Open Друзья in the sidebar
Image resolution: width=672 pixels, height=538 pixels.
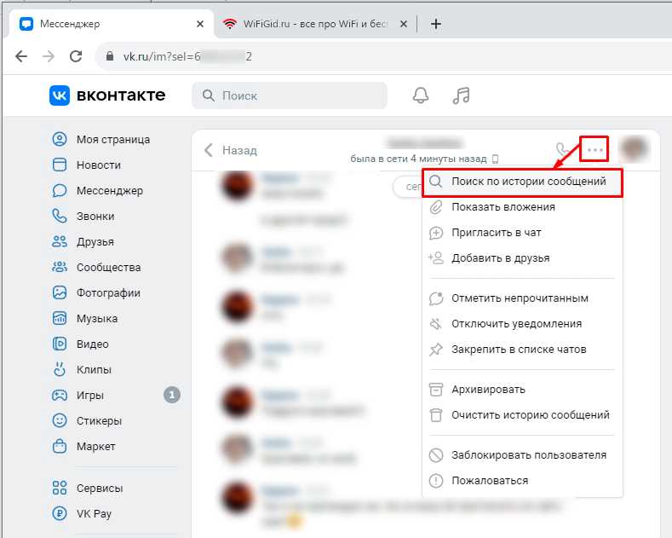pyautogui.click(x=83, y=241)
